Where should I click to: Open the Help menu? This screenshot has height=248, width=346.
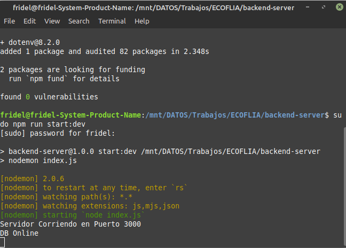tap(142, 21)
